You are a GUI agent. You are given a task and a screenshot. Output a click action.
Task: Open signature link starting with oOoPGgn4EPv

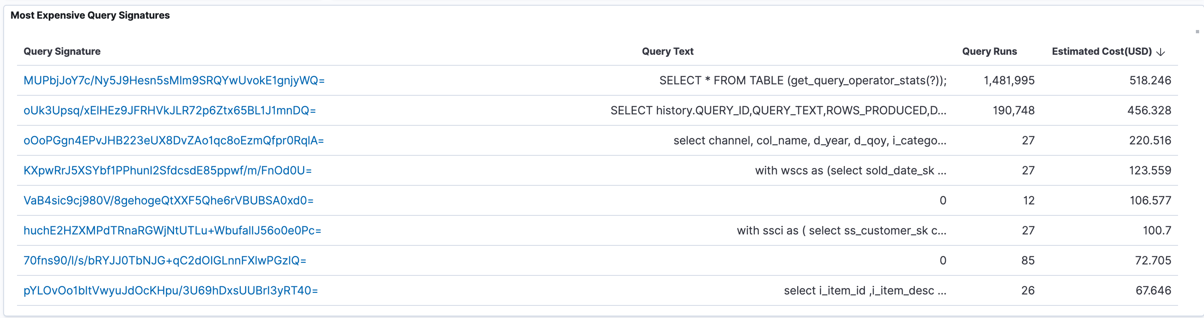click(x=173, y=140)
